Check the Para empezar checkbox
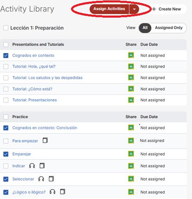192x199 pixels. tap(6, 141)
